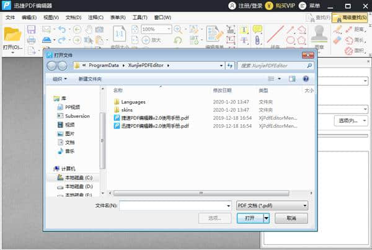372x250 pixels.
Task: Toggle the preview pane icon
Action: click(291, 79)
